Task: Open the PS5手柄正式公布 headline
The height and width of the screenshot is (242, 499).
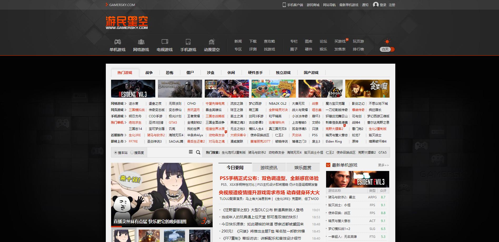Action: (269, 178)
